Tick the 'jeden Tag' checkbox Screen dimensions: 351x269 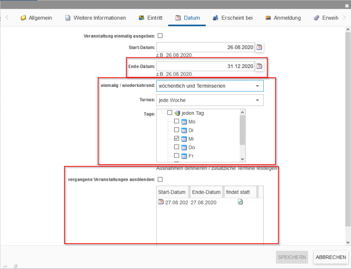click(x=170, y=113)
